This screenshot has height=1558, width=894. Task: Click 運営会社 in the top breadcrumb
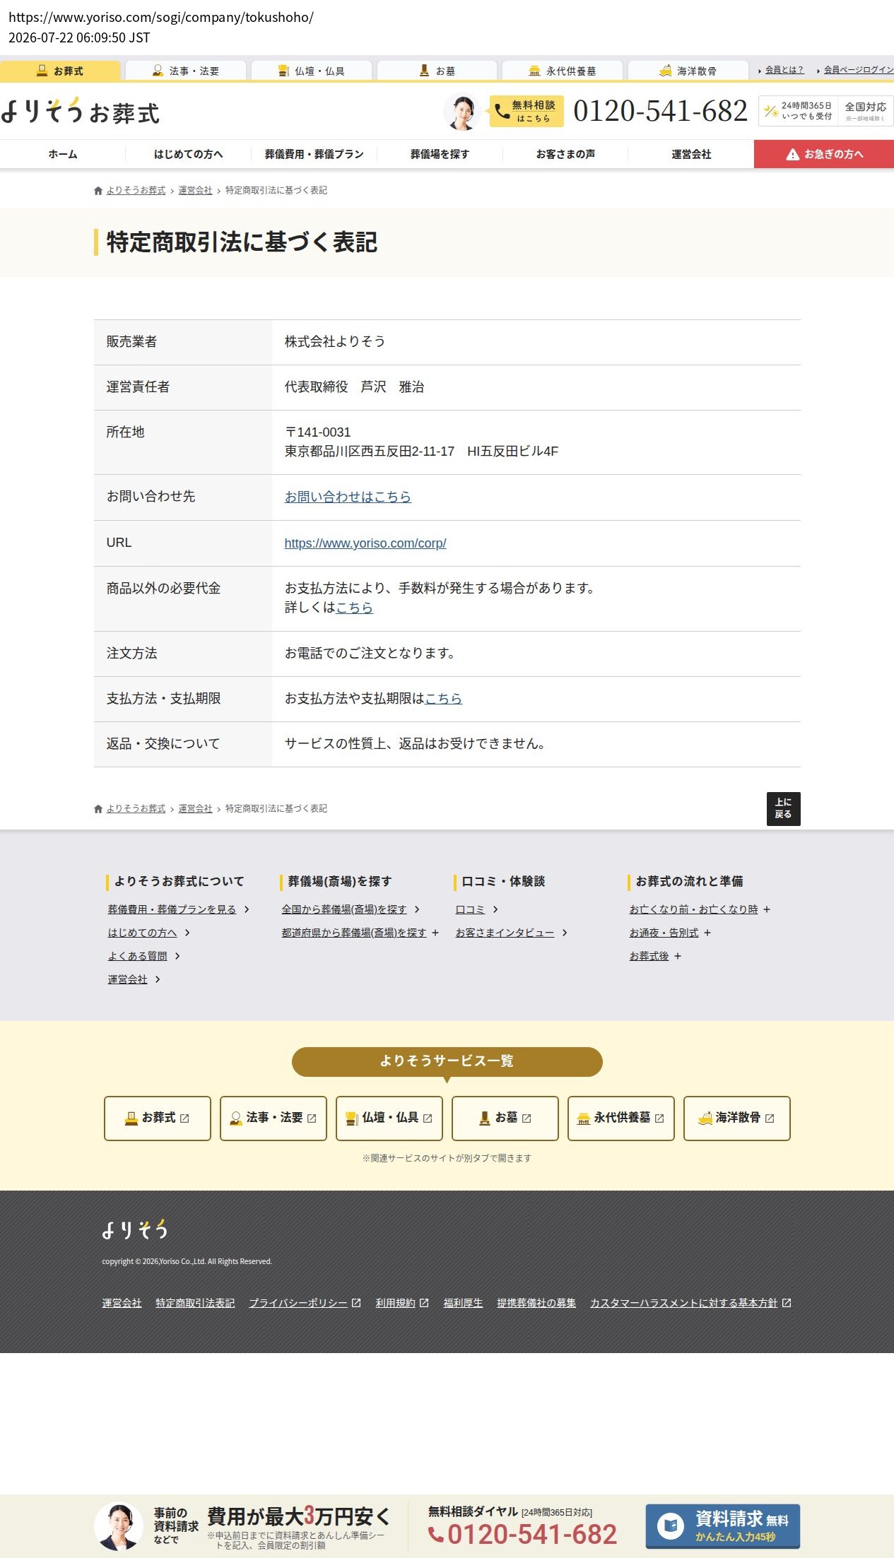click(x=195, y=191)
